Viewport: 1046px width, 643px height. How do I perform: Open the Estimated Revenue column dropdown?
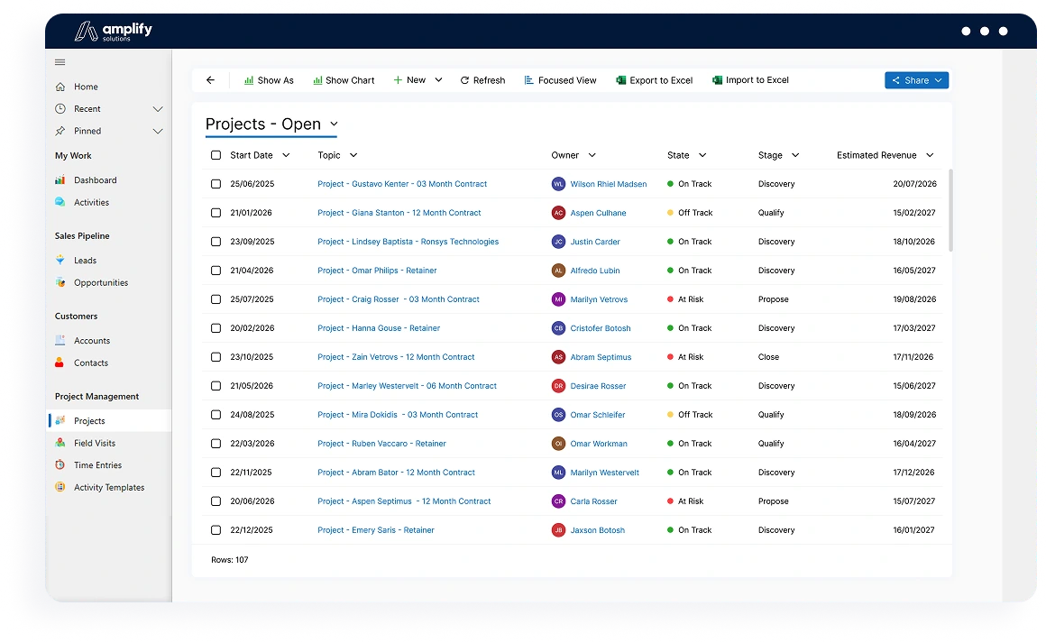click(x=930, y=155)
